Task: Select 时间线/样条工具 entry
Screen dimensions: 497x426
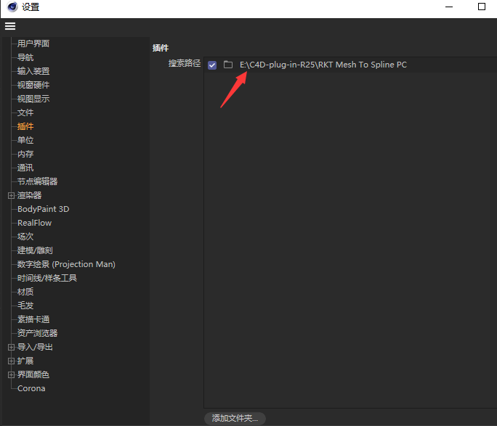Action: coord(47,278)
